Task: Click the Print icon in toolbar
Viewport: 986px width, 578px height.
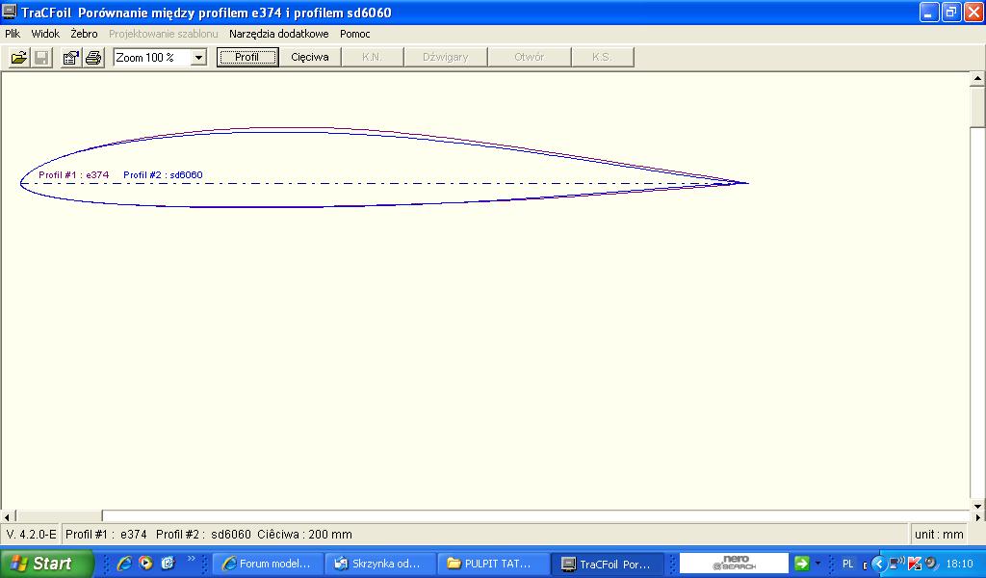Action: [x=92, y=58]
